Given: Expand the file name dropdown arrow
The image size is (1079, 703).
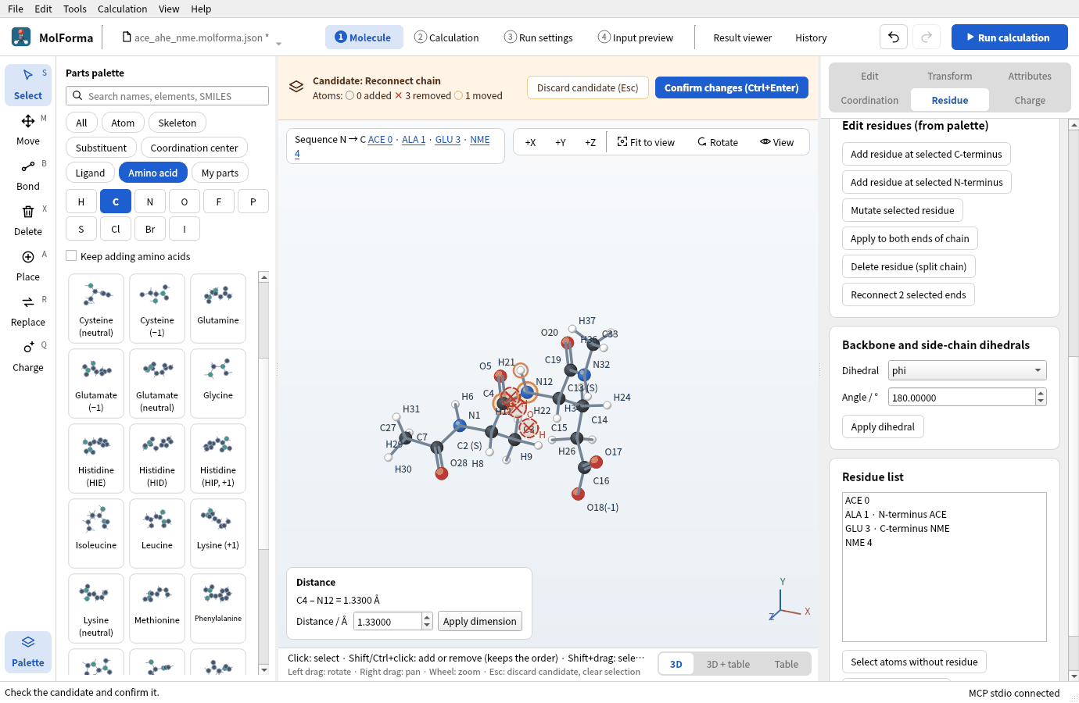Looking at the screenshot, I should tap(278, 44).
